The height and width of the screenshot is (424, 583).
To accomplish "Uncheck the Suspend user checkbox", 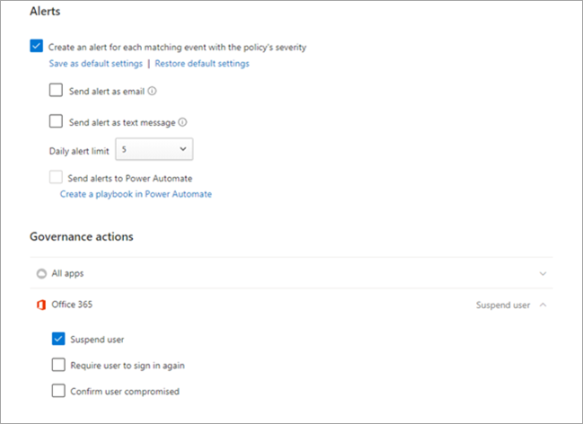I will click(58, 340).
